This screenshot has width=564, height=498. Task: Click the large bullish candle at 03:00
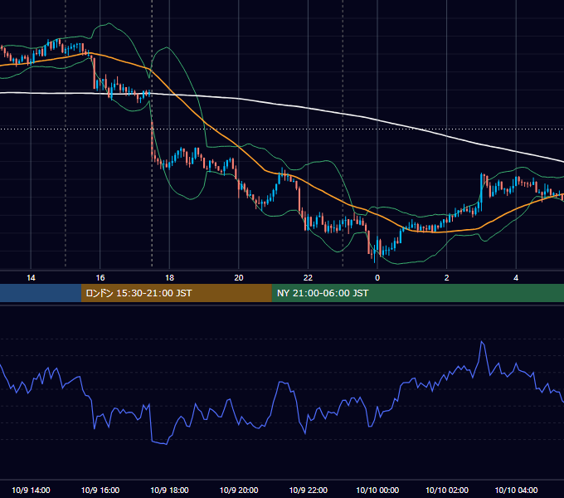click(481, 192)
